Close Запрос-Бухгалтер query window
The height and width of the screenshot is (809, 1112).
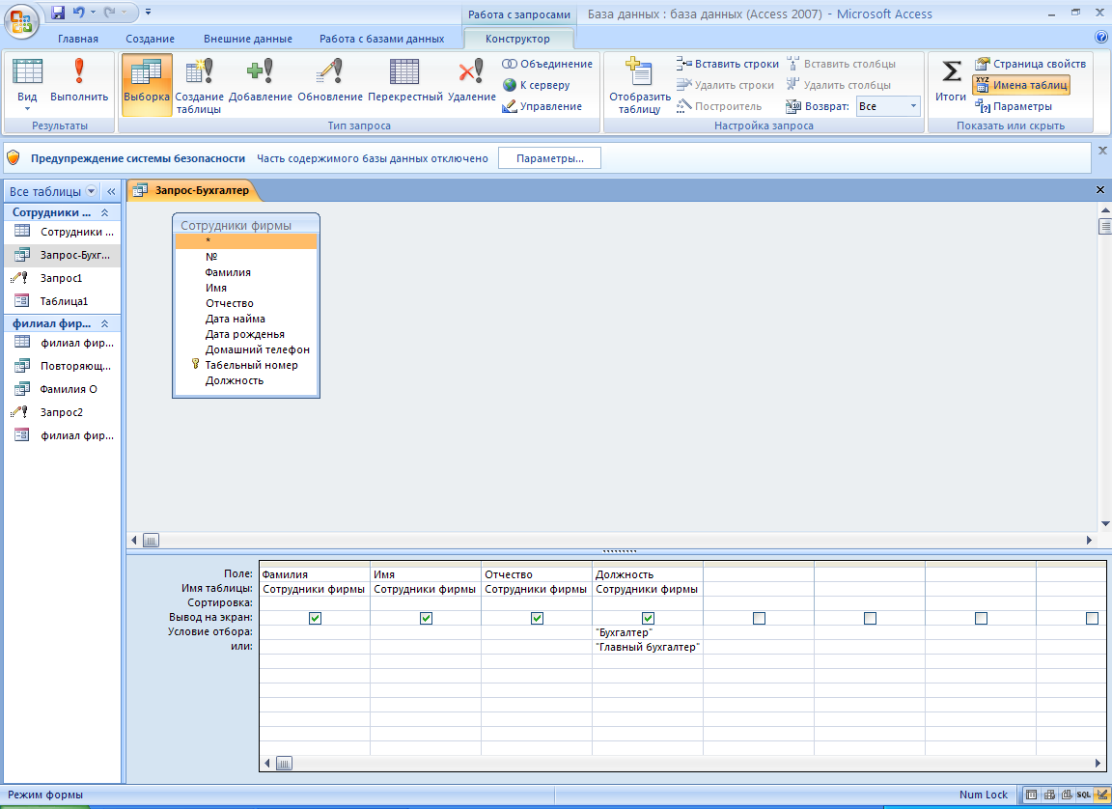click(x=1100, y=190)
